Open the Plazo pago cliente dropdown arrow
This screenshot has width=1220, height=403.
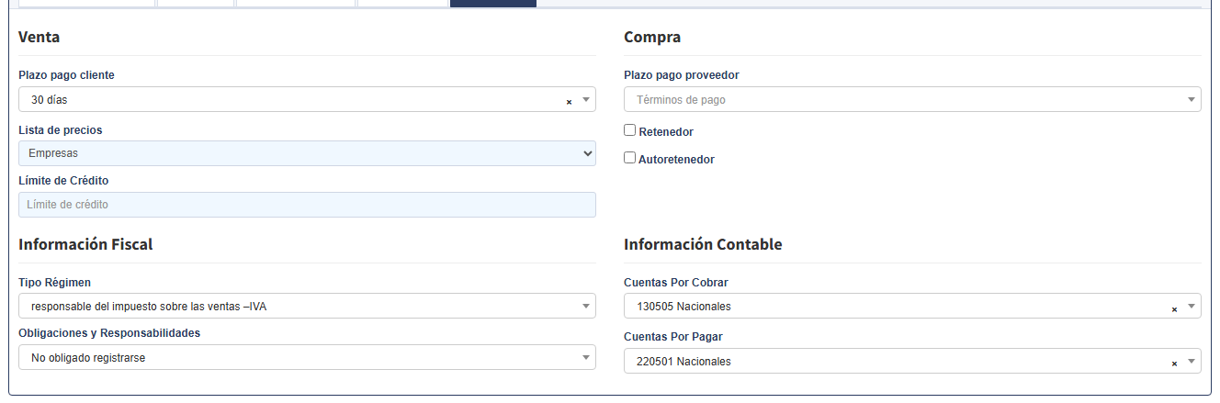(586, 99)
